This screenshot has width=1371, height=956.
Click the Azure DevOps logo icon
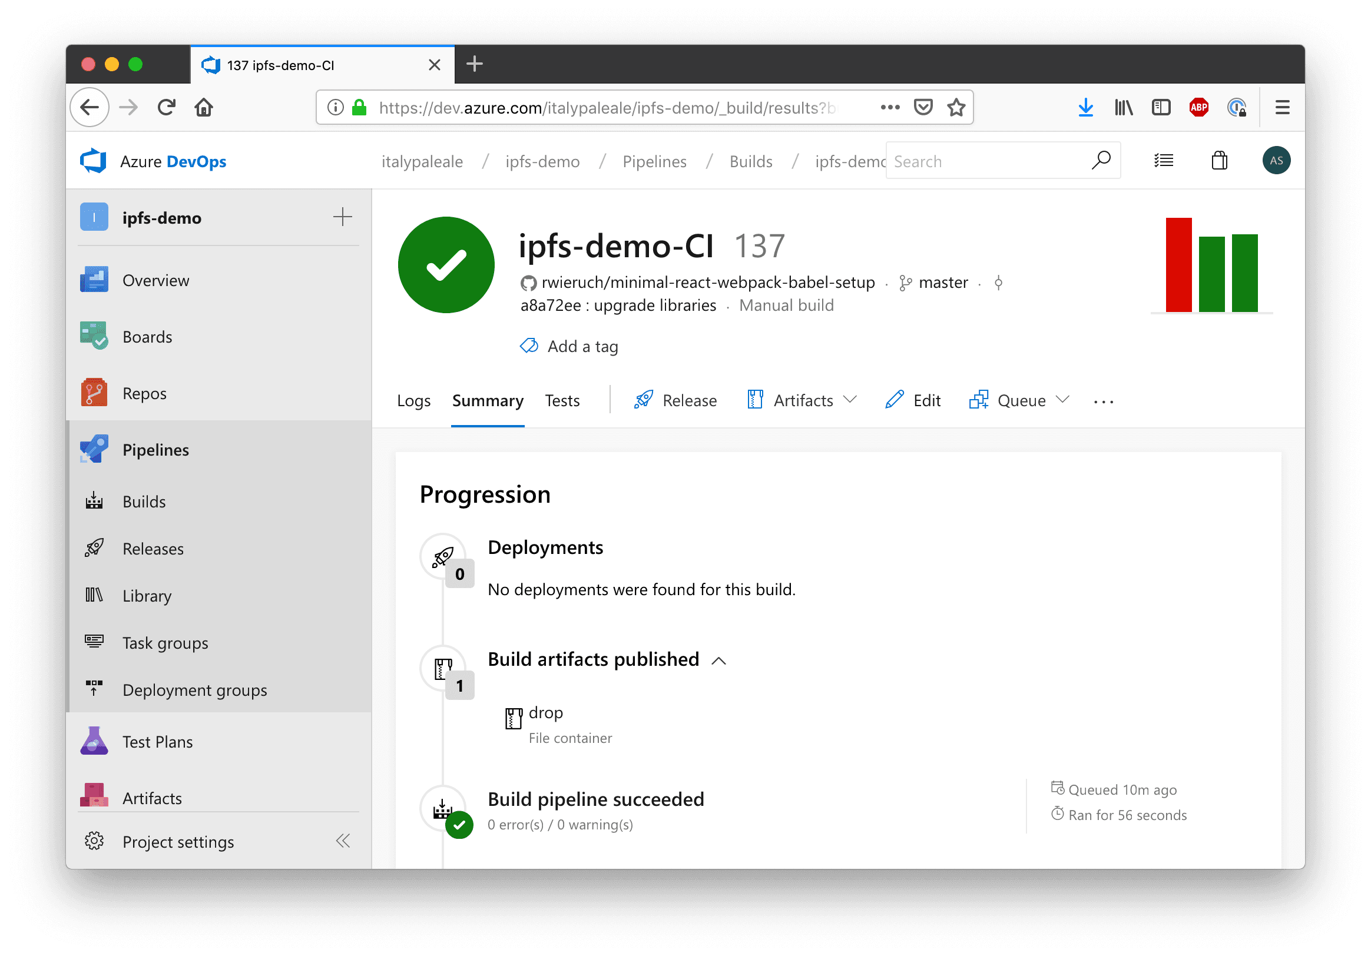(93, 161)
